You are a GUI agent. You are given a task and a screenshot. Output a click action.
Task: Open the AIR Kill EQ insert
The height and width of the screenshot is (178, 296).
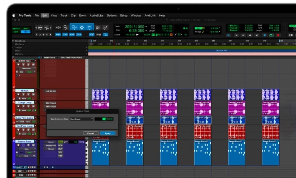50,91
